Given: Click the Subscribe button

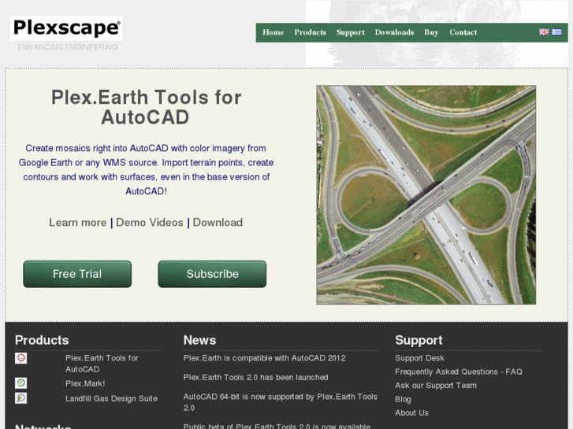Looking at the screenshot, I should (x=212, y=274).
